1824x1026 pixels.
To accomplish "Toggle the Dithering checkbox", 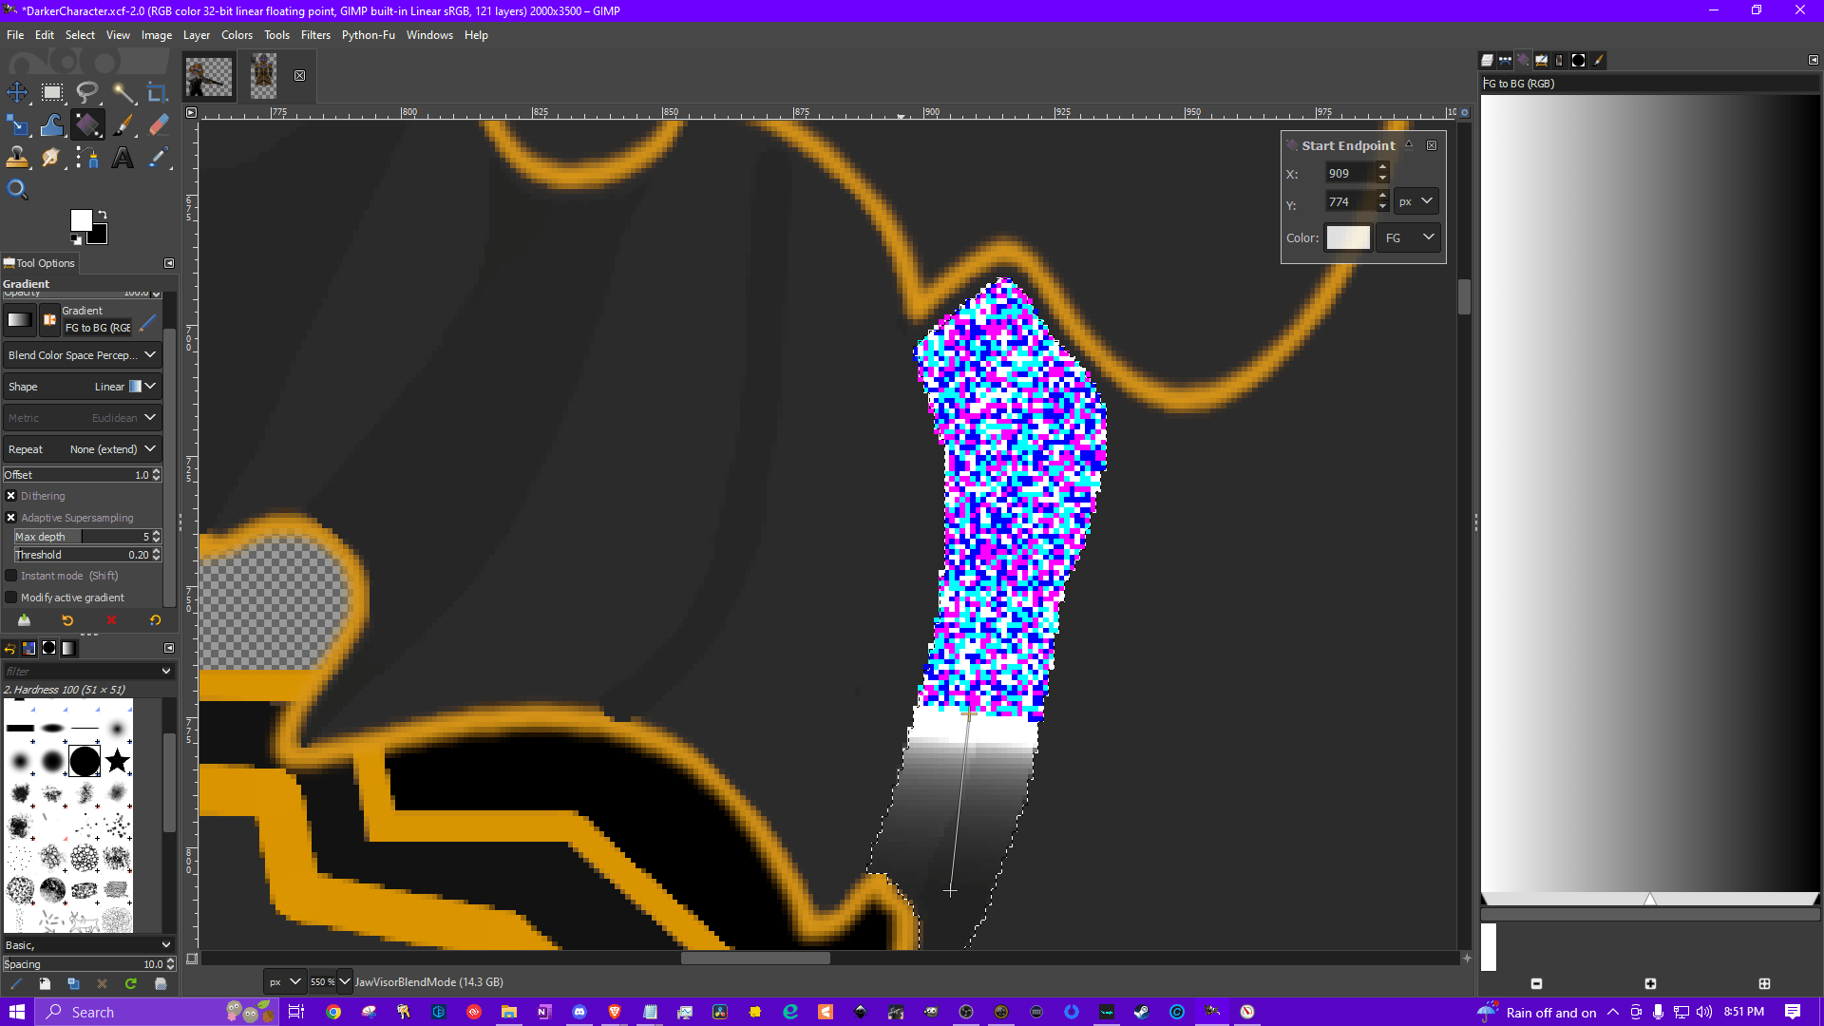I will [x=11, y=496].
